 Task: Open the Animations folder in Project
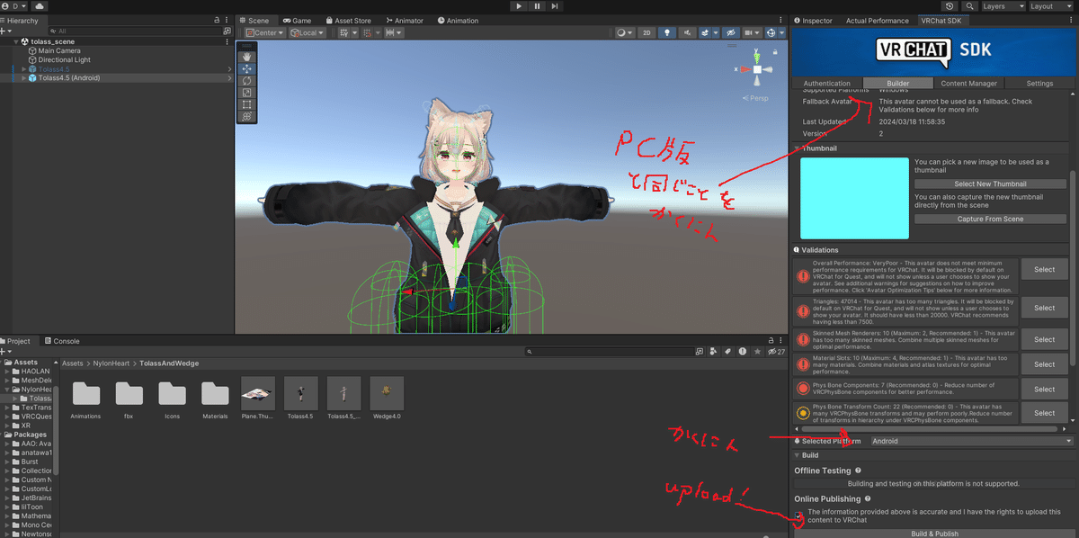coord(86,399)
